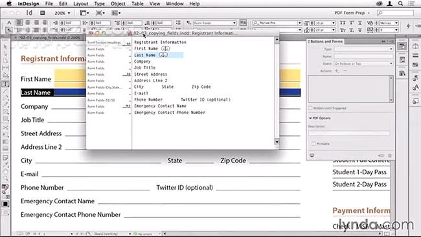
Task: Open Event dropdown On Release or Tap
Action: click(x=363, y=63)
